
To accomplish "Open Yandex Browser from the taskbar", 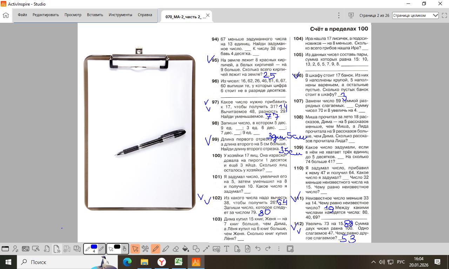I will tap(161, 262).
